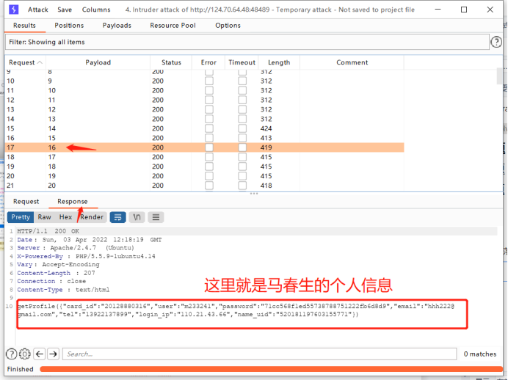508x380 pixels.
Task: Toggle Timeout checkbox for request 20
Action: click(242, 176)
